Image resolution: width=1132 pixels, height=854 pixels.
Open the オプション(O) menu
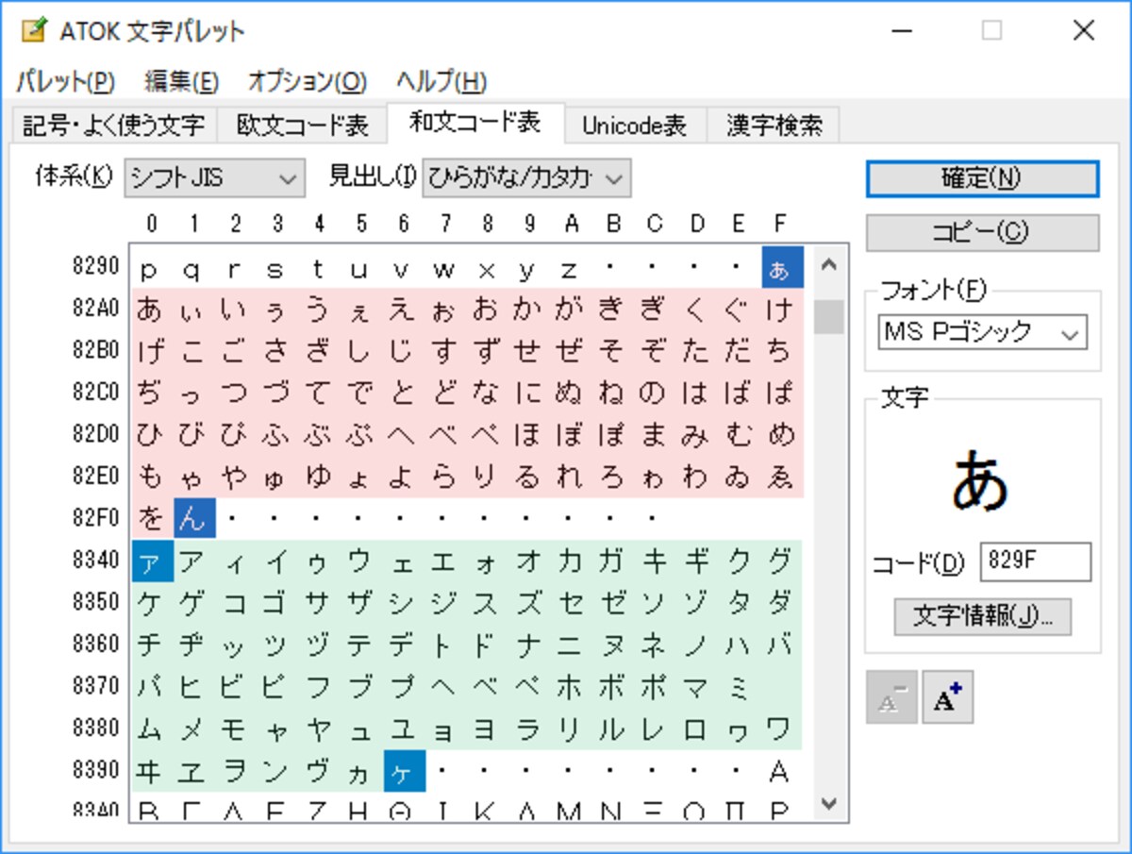click(x=307, y=81)
